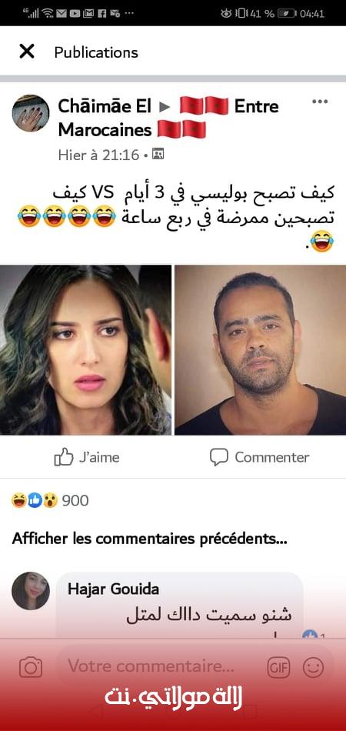
Task: Open Chāimāe El's profile name link
Action: [105, 106]
